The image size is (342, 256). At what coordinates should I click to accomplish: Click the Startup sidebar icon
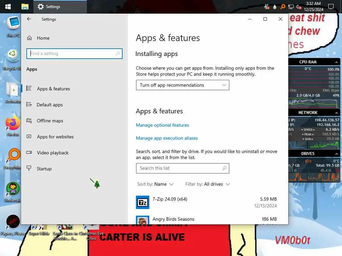coord(29,168)
